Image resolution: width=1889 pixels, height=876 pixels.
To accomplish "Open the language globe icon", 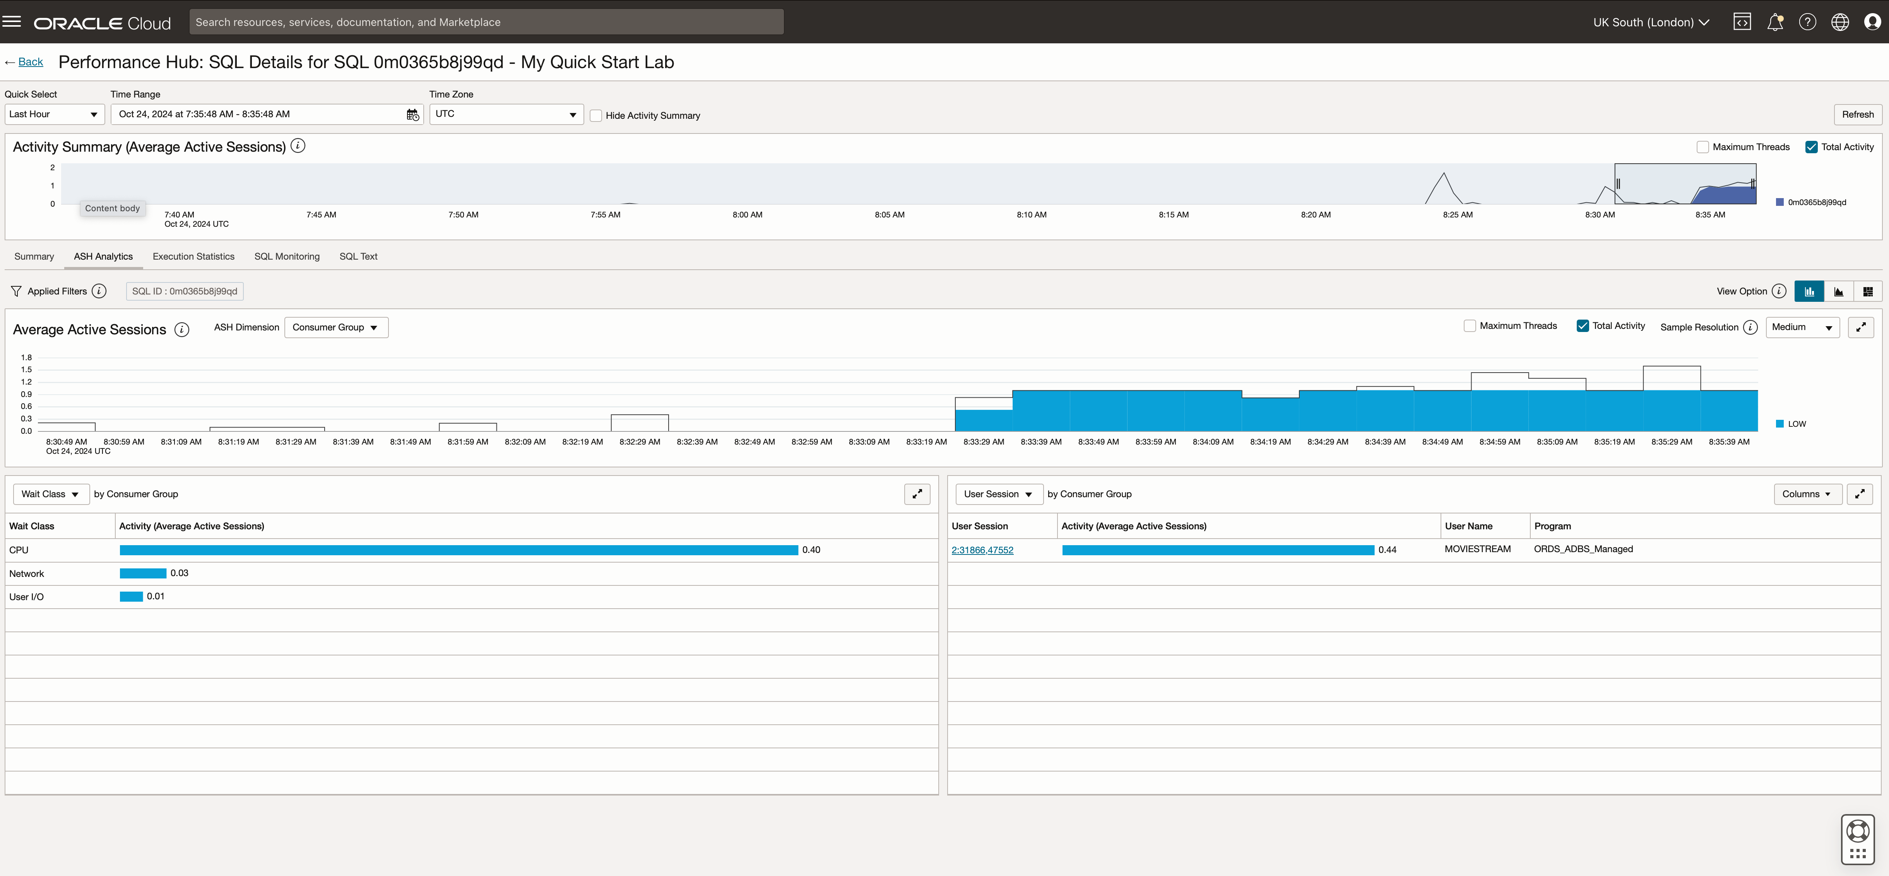I will tap(1840, 22).
